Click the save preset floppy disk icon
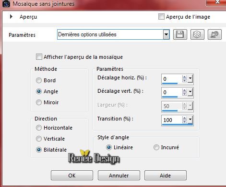This screenshot has height=187, width=226. tap(180, 34)
